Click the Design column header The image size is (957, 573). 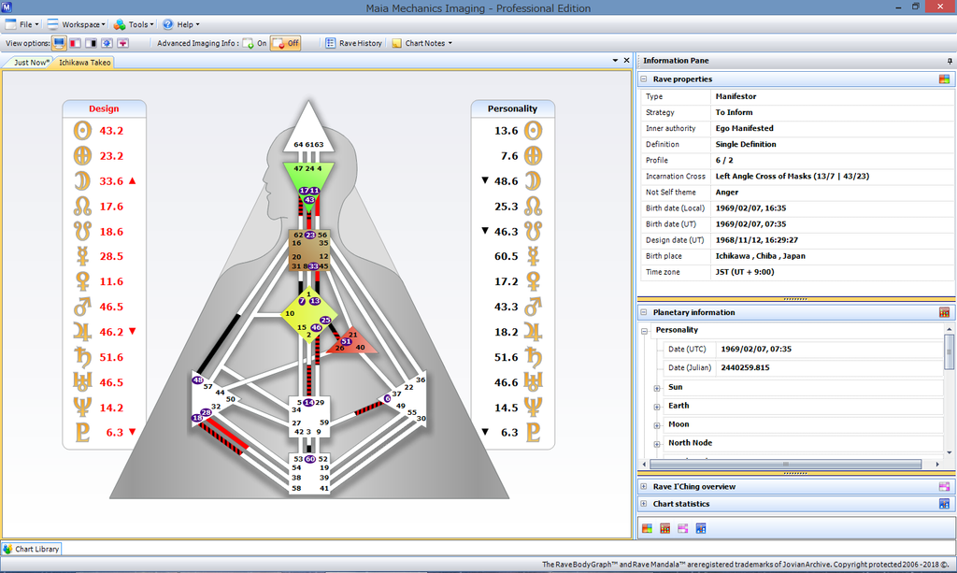click(104, 108)
